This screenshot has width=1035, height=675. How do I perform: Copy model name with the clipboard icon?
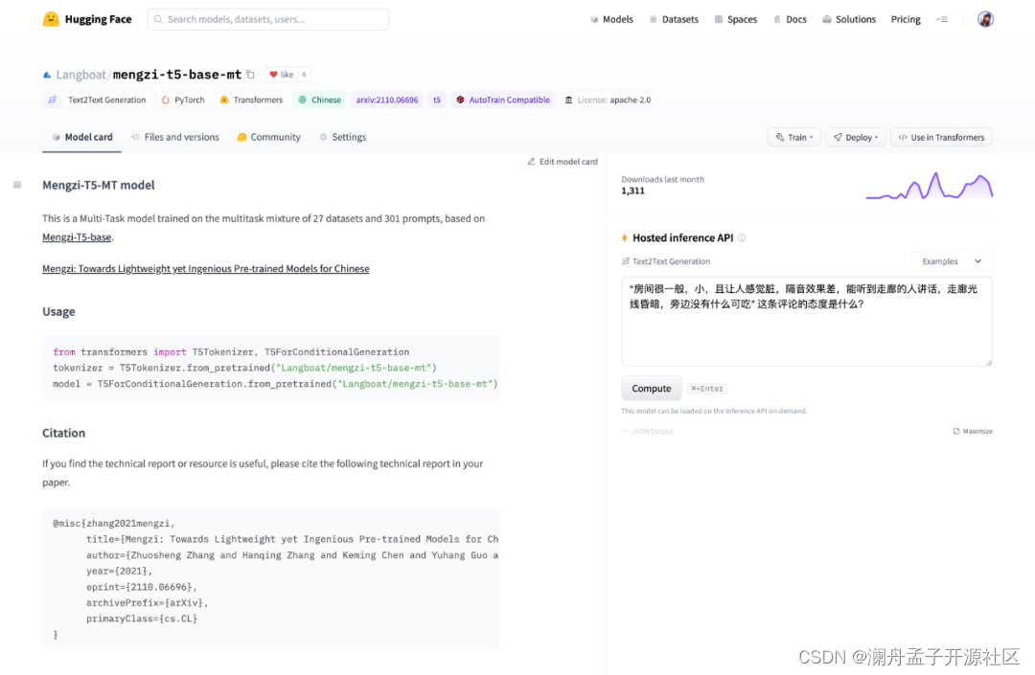click(x=251, y=75)
